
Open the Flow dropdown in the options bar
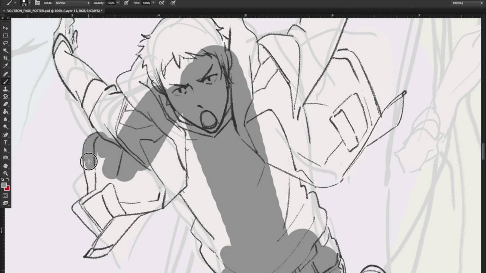(x=153, y=3)
